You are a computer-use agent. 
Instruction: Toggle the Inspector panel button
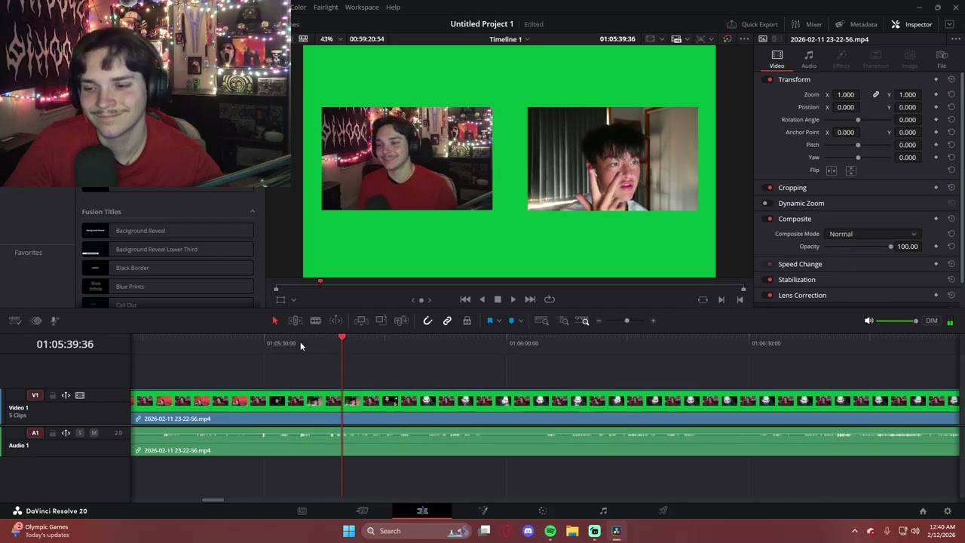pyautogui.click(x=911, y=24)
